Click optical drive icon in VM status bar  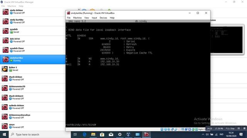(x=165, y=130)
